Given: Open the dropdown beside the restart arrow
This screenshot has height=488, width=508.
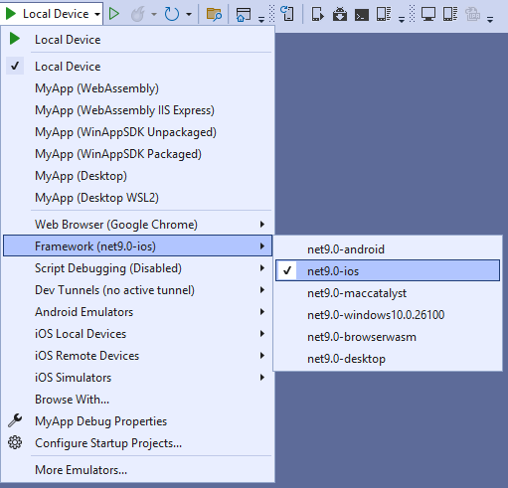Looking at the screenshot, I should (x=189, y=14).
